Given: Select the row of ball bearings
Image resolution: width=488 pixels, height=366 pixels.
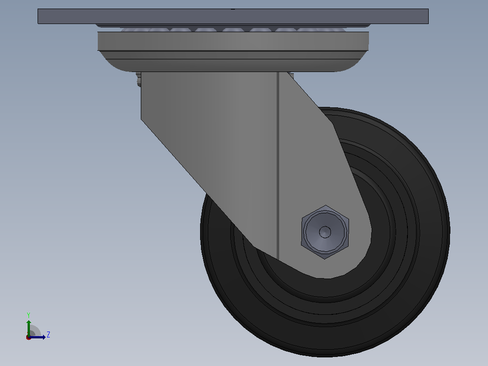Looking at the screenshot, I should pos(233,30).
